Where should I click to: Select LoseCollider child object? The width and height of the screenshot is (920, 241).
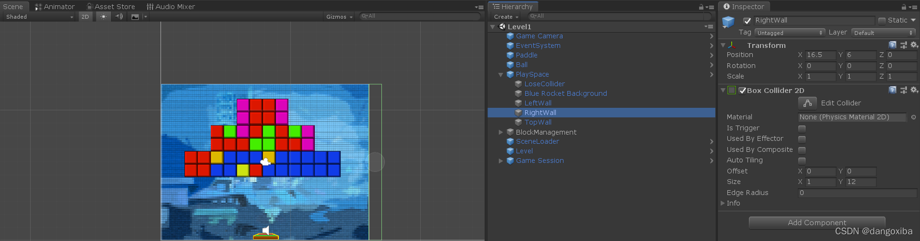coord(544,84)
